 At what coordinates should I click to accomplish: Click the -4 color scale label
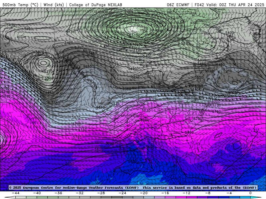(x=229, y=193)
